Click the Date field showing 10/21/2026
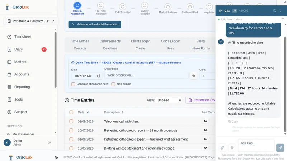The image size is (287, 161). pos(87,76)
